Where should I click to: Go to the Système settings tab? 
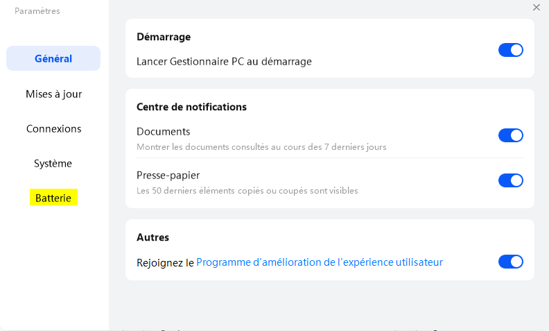[x=53, y=163]
